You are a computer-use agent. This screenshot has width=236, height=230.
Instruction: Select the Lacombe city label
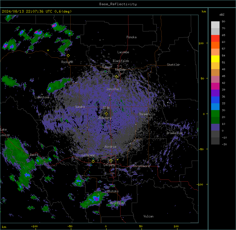click(x=123, y=52)
